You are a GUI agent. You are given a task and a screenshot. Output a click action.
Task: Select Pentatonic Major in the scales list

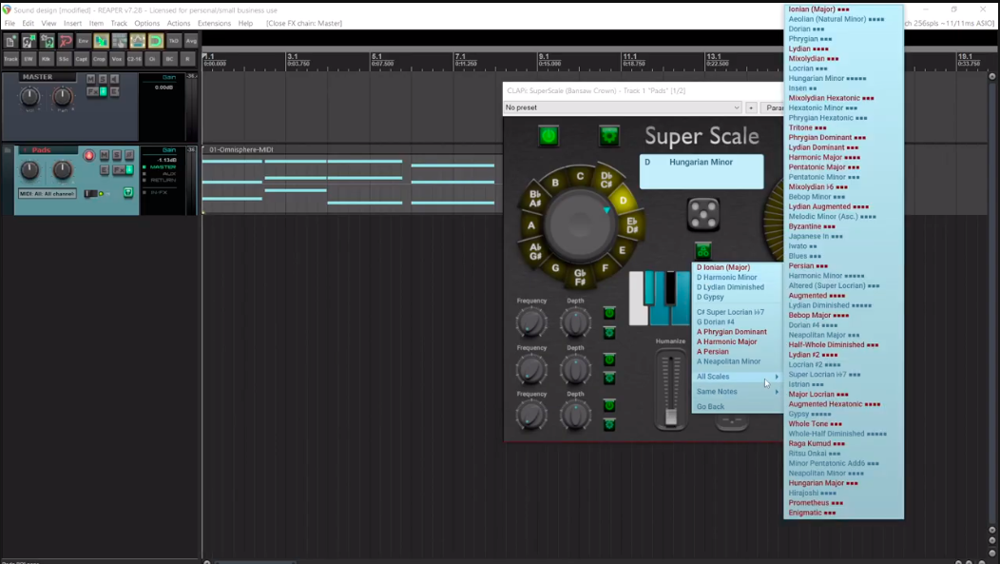point(843,167)
